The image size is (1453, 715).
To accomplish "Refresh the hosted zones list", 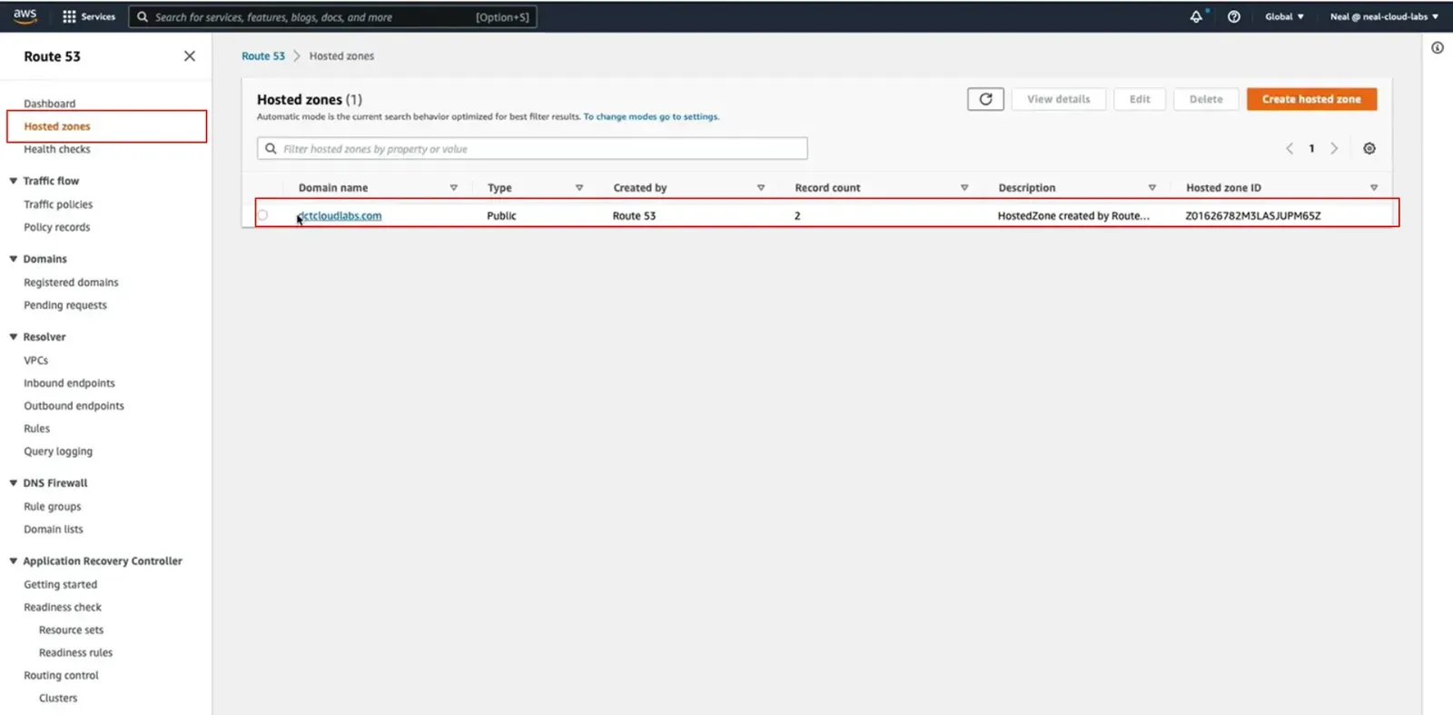I will pos(985,99).
